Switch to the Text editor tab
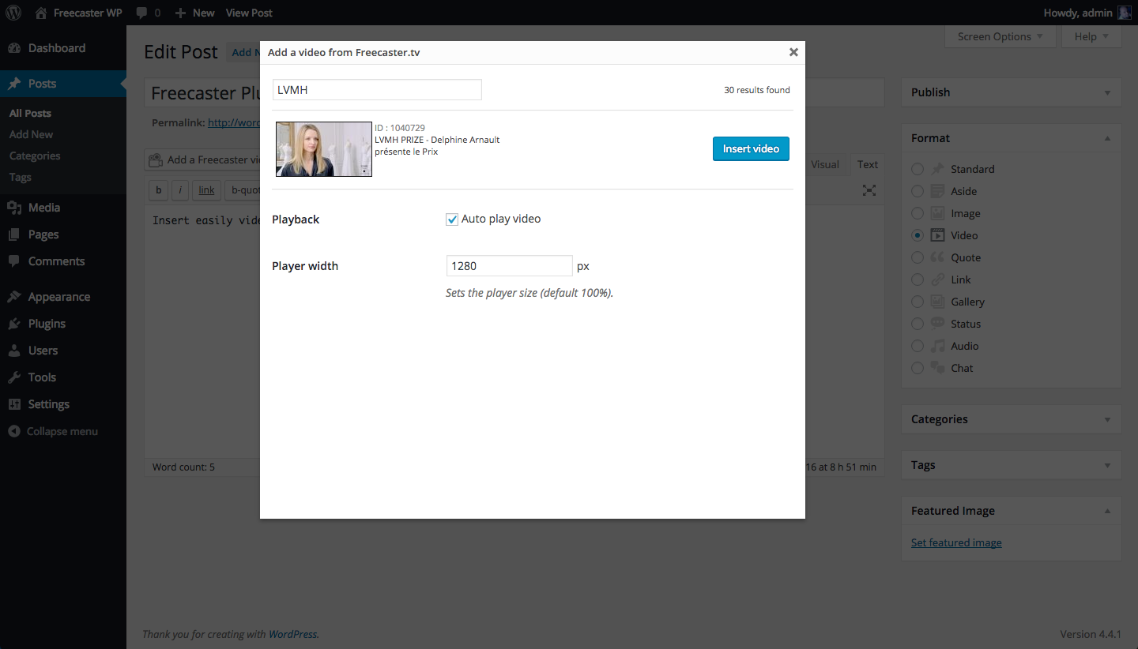1138x649 pixels. coord(867,164)
